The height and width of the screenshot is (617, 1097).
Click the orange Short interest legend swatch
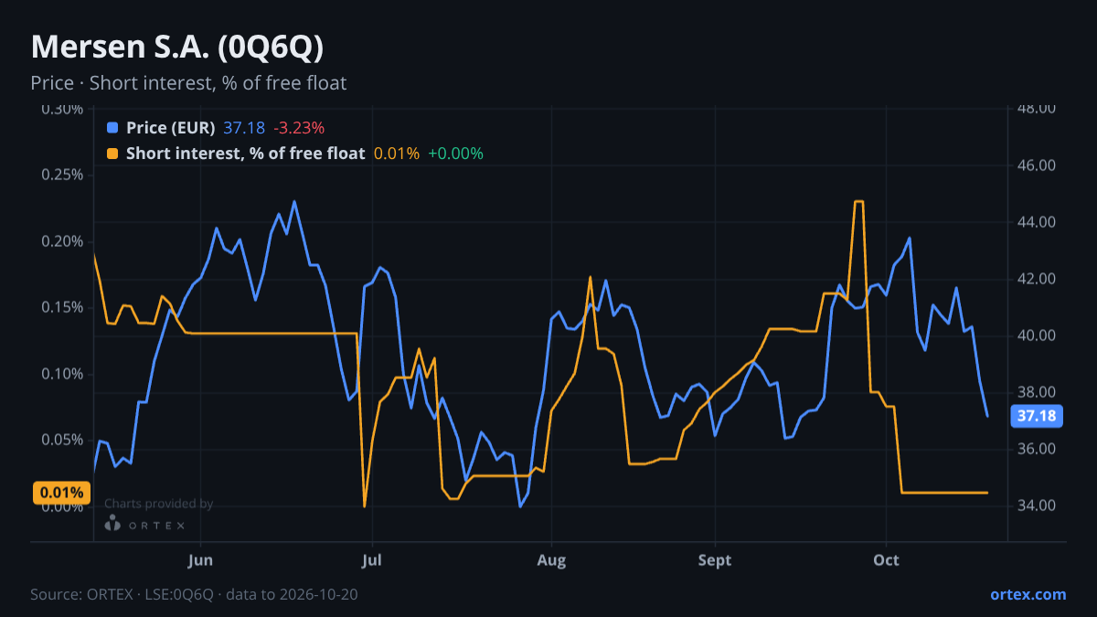(x=112, y=154)
